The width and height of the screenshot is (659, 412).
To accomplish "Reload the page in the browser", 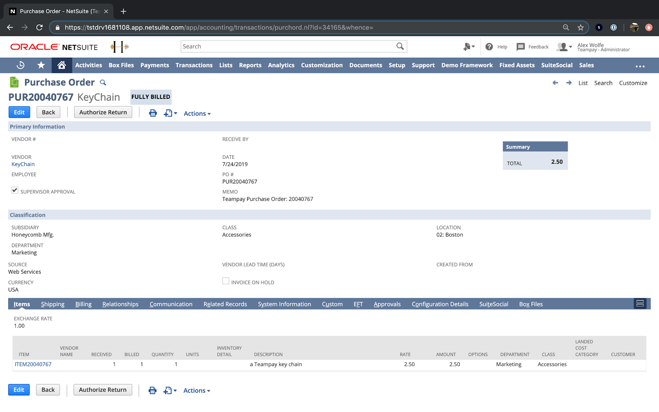I will pyautogui.click(x=40, y=27).
